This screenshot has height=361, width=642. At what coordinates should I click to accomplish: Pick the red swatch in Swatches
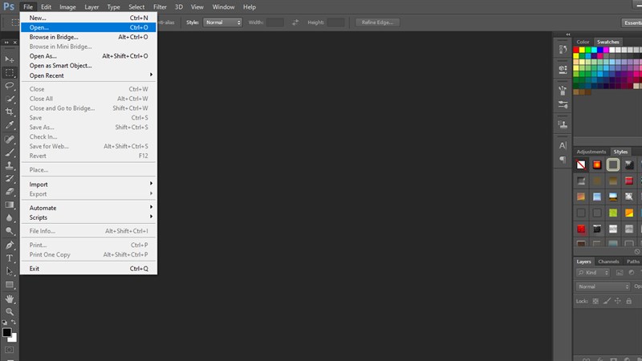[576, 50]
